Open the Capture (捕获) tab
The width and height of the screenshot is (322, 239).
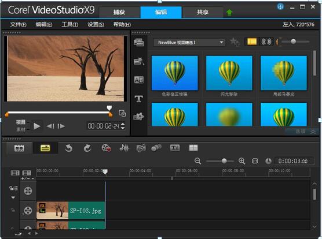tap(119, 12)
